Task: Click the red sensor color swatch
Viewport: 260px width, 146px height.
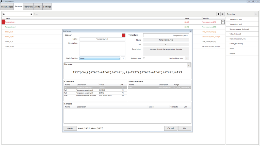Action: tap(124, 35)
